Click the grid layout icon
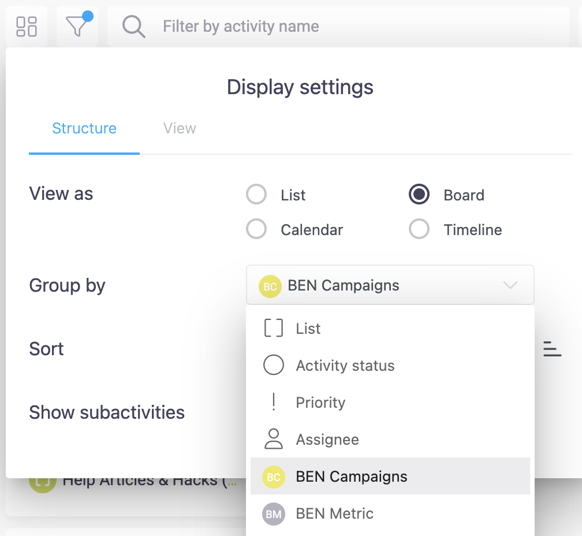 click(27, 27)
